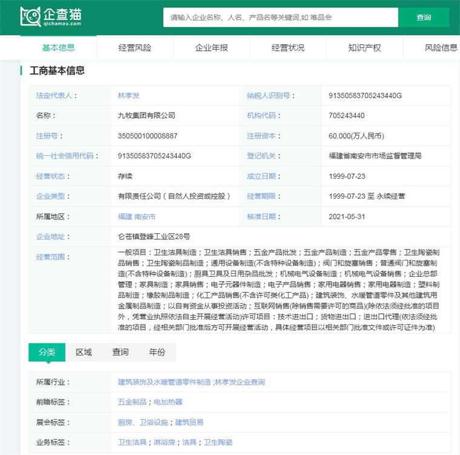Open 建筑装饰及水暖管道零件制造 industry link
460x455 pixels.
coord(164,382)
